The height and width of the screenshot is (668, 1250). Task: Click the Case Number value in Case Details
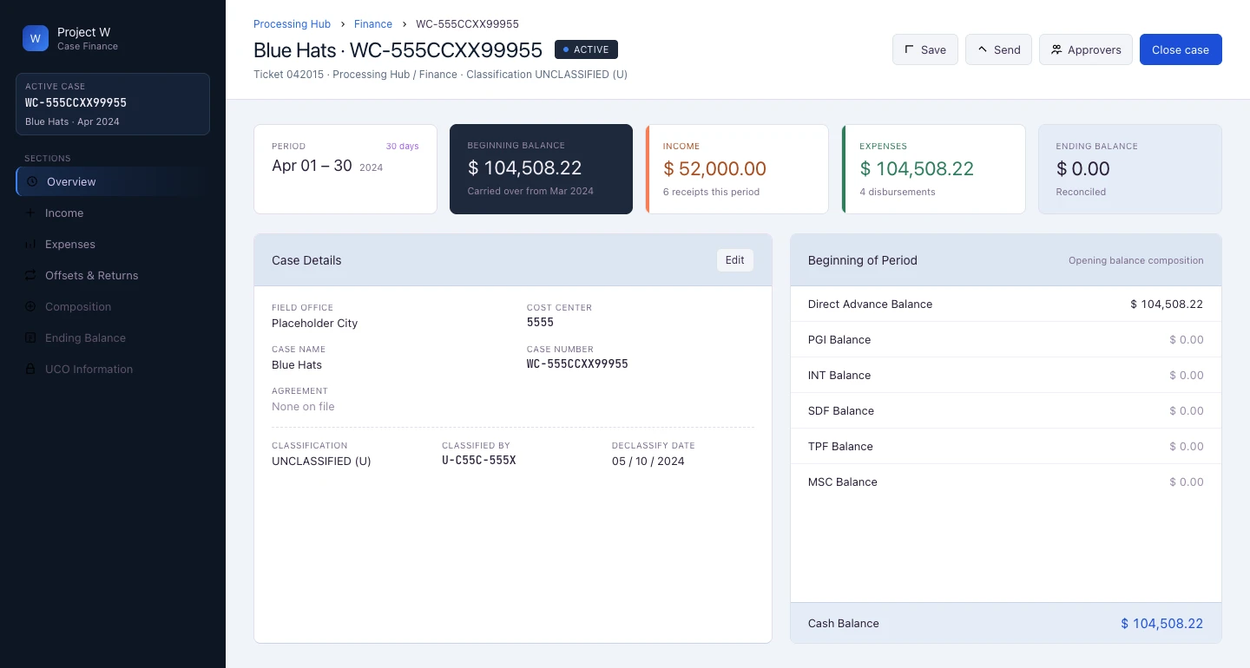pyautogui.click(x=577, y=363)
